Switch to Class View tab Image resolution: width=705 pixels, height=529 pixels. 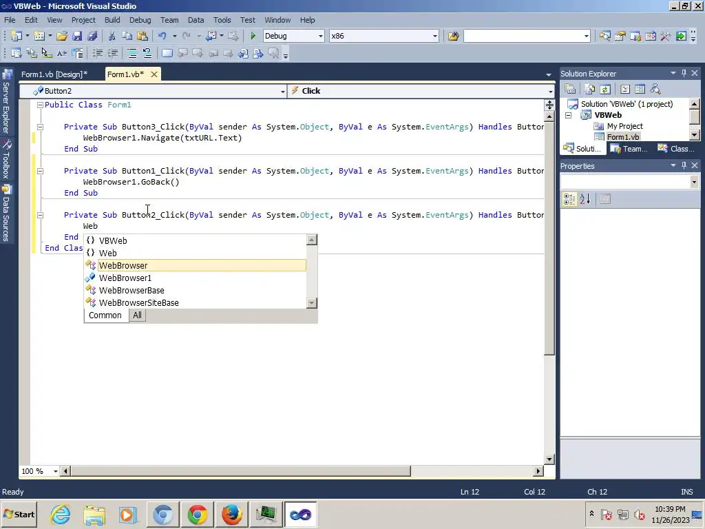[x=677, y=149]
